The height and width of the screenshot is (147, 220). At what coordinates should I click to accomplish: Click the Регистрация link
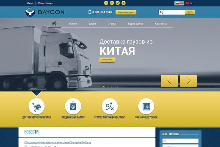[x=45, y=3]
